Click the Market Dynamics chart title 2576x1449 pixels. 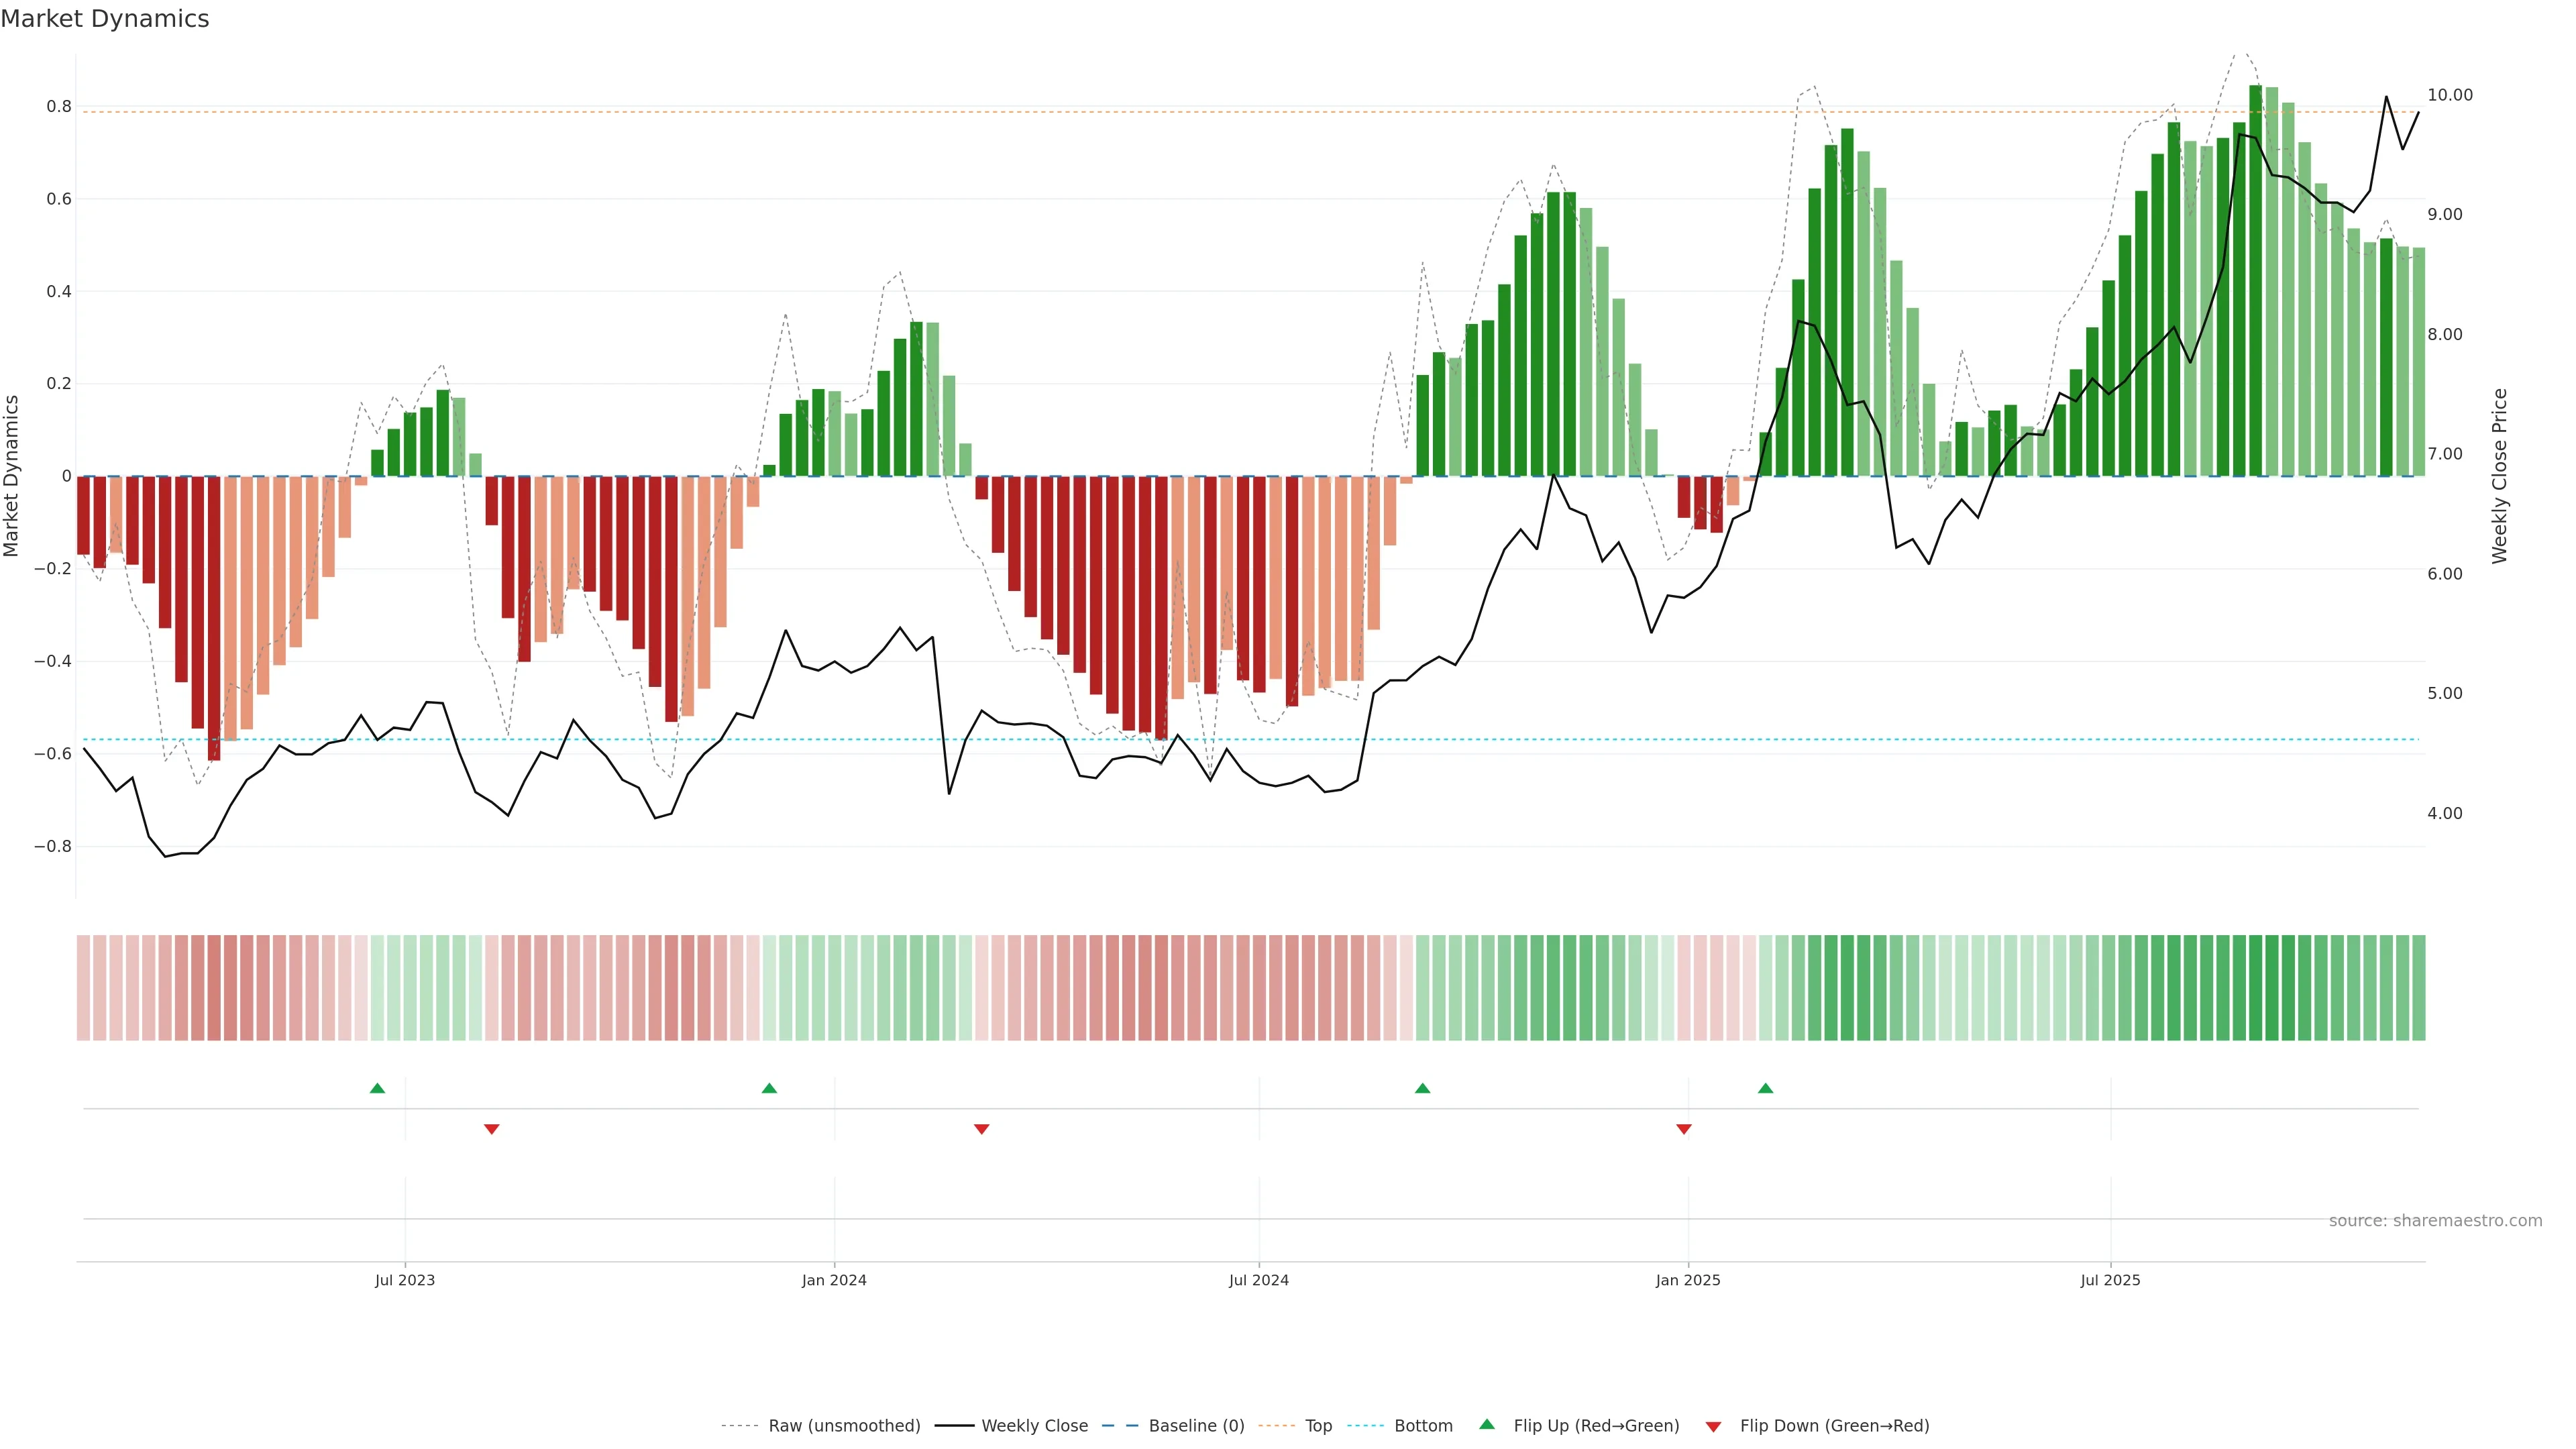pos(105,19)
